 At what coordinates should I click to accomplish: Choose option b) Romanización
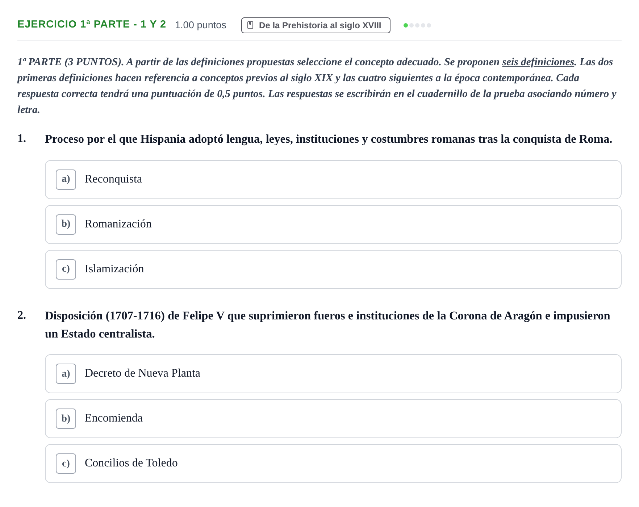pyautogui.click(x=333, y=225)
